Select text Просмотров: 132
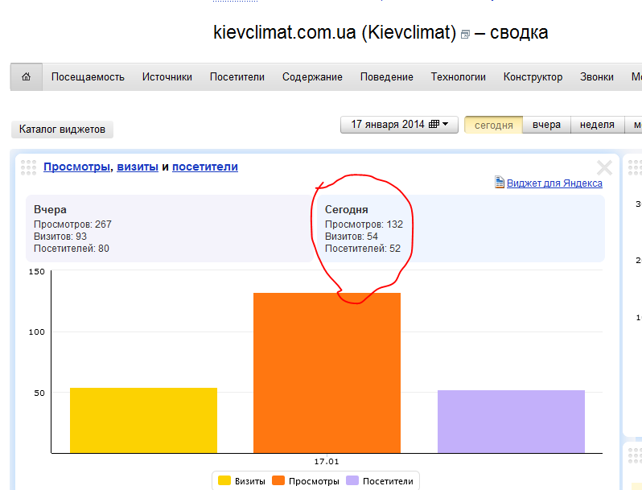Screen dimensions: 642x490 click(364, 224)
